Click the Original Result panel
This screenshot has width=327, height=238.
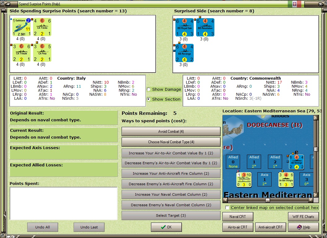coord(64,118)
